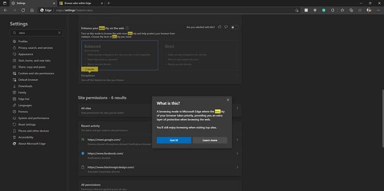Open System and performance section

(x=33, y=118)
